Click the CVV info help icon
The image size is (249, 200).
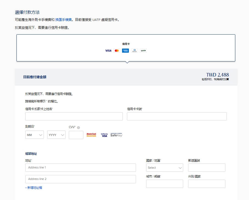click(x=78, y=127)
